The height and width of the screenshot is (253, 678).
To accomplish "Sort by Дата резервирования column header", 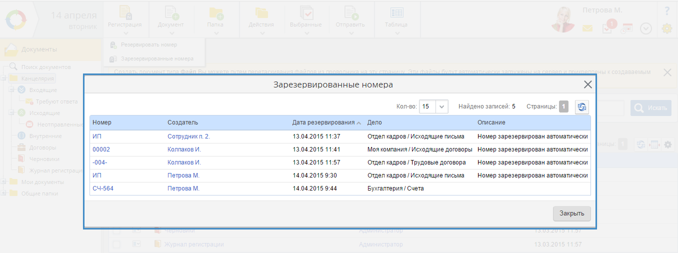I will tap(323, 122).
